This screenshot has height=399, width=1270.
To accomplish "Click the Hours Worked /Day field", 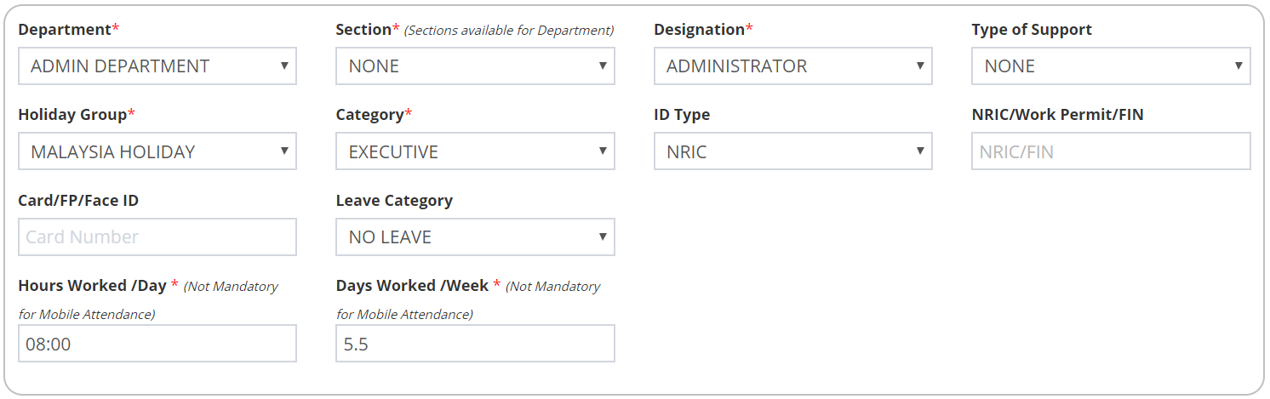I will [157, 344].
